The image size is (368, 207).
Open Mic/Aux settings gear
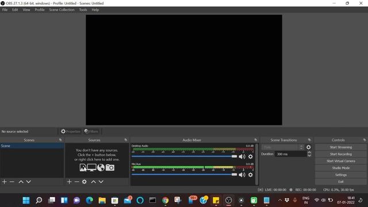tap(251, 175)
